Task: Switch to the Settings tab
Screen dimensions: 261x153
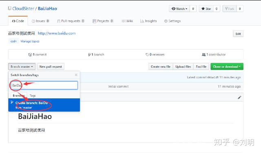Action: click(x=172, y=21)
